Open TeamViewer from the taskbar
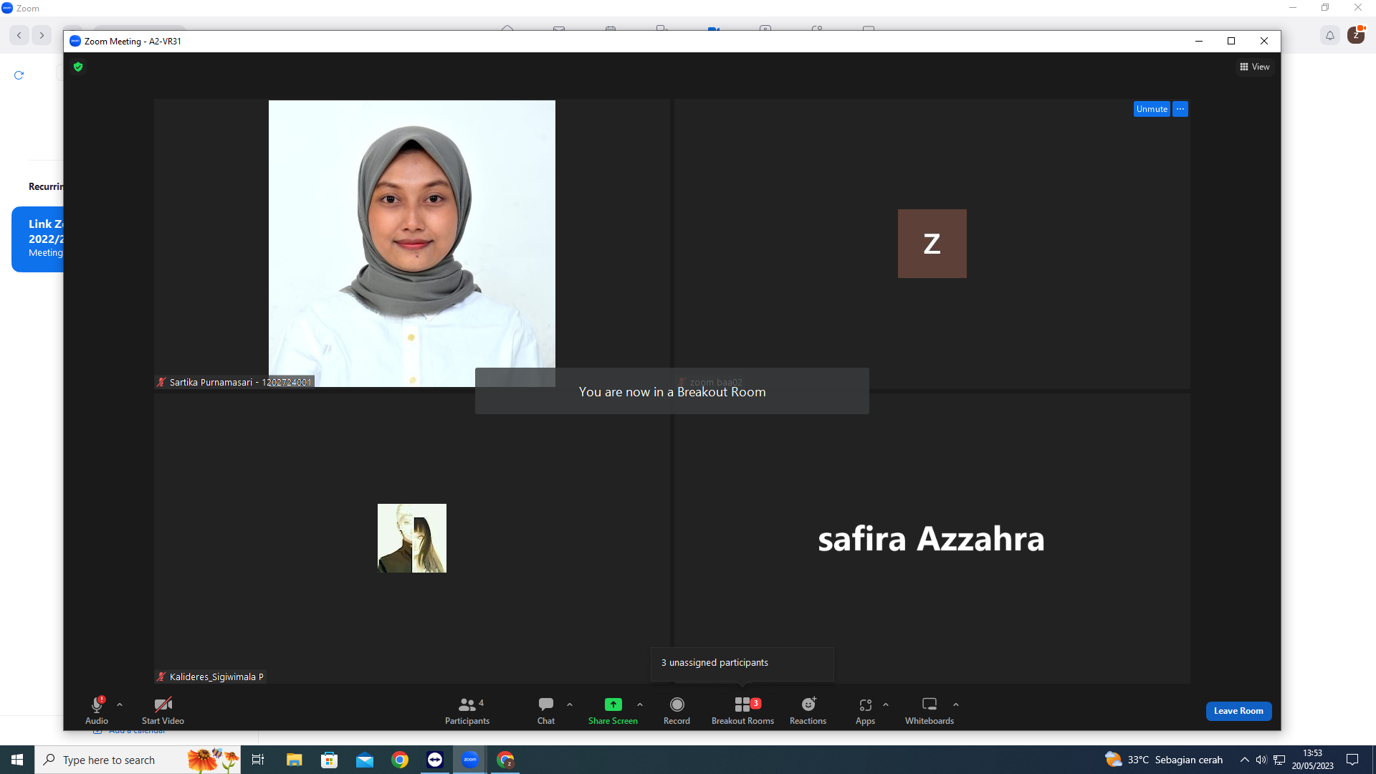This screenshot has width=1376, height=774. tap(435, 760)
